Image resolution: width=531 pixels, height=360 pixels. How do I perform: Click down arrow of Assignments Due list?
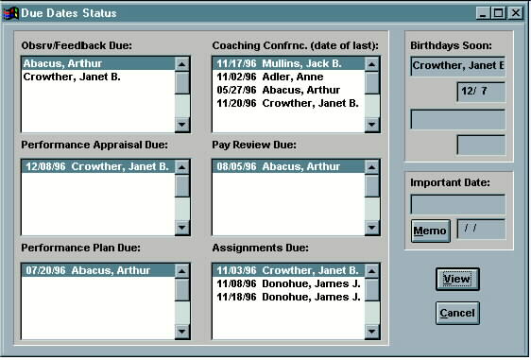372,332
